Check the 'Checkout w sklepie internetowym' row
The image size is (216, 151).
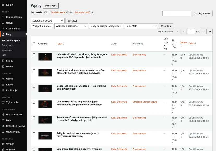point(34,71)
